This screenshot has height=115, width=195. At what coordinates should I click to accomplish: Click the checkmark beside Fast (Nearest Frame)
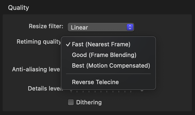tap(68, 44)
